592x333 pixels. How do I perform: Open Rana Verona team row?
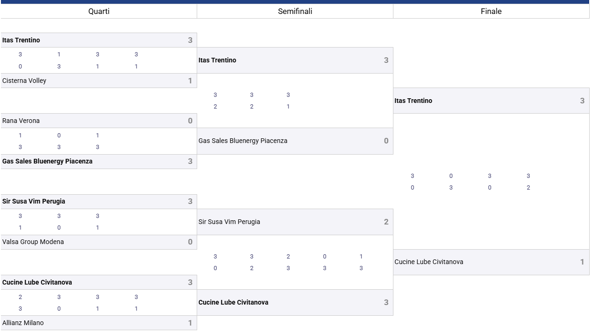tap(98, 121)
